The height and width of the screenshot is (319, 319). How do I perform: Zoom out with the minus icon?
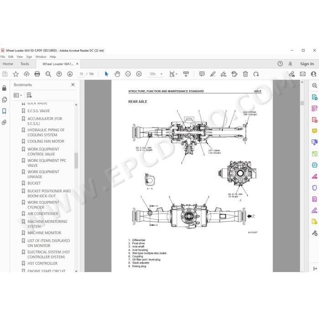coord(128,74)
